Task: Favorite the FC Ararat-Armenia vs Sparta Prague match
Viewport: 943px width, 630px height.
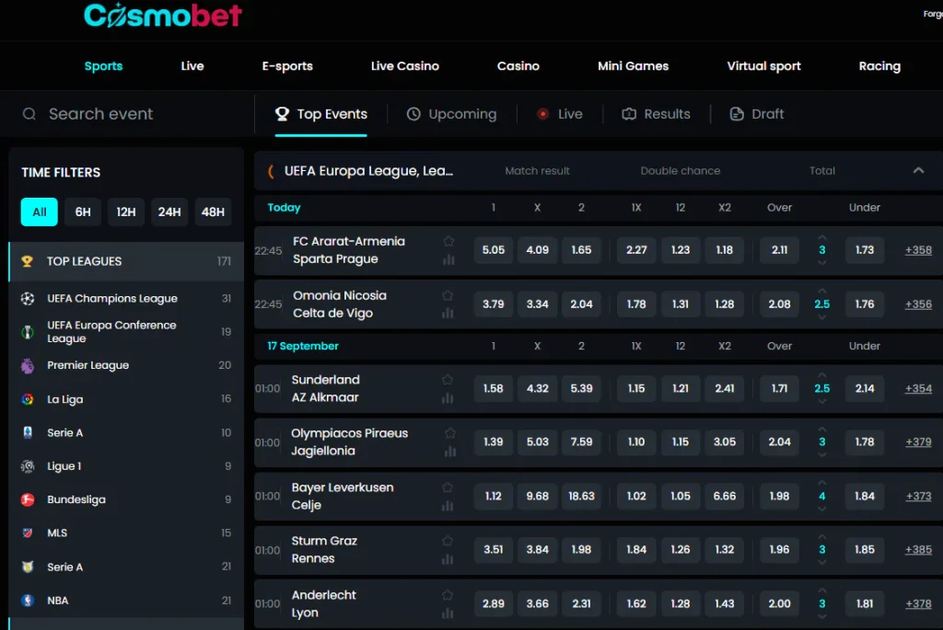Action: (448, 241)
